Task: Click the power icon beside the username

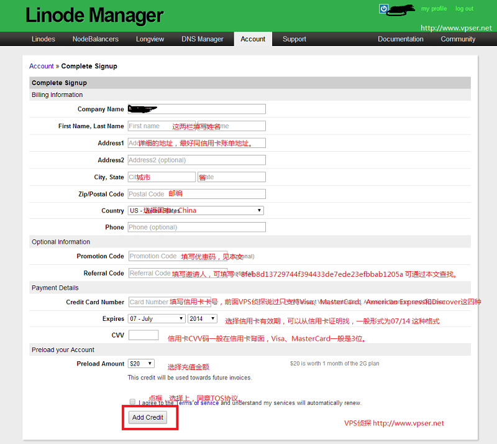Action: pos(383,9)
